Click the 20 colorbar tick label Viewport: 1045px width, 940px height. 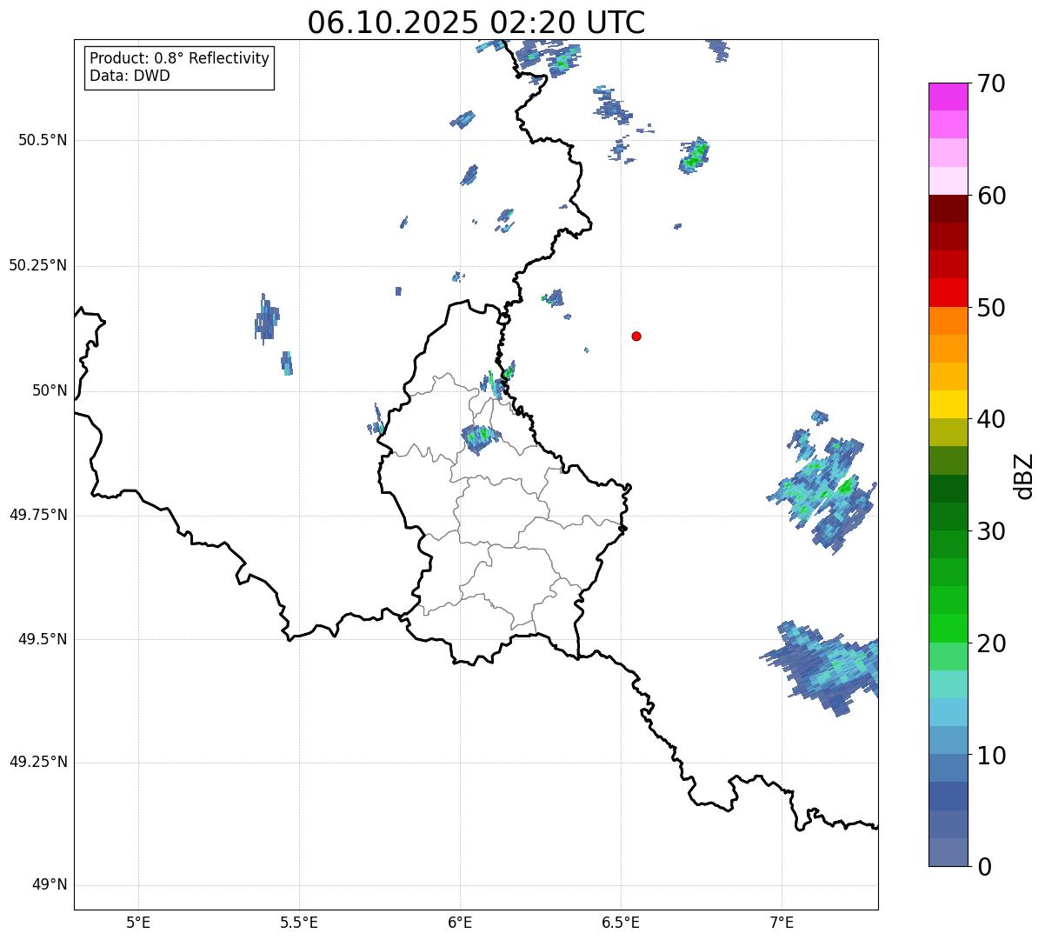pyautogui.click(x=991, y=643)
